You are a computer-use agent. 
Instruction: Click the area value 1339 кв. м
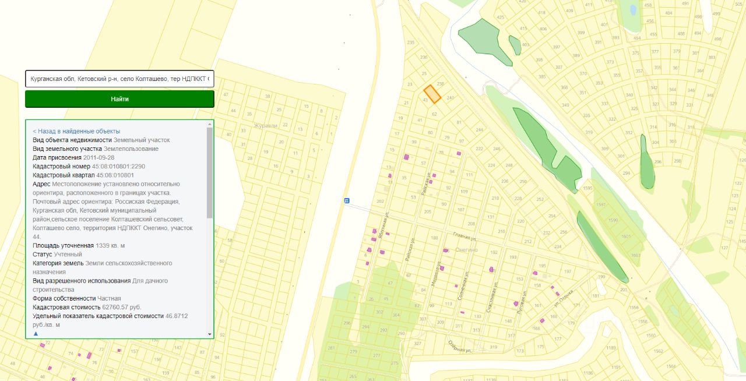pos(110,245)
